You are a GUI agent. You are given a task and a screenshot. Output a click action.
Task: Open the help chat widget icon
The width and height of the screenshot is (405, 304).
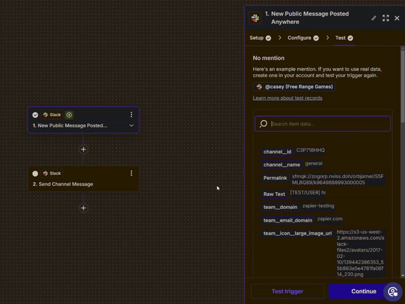tap(393, 292)
